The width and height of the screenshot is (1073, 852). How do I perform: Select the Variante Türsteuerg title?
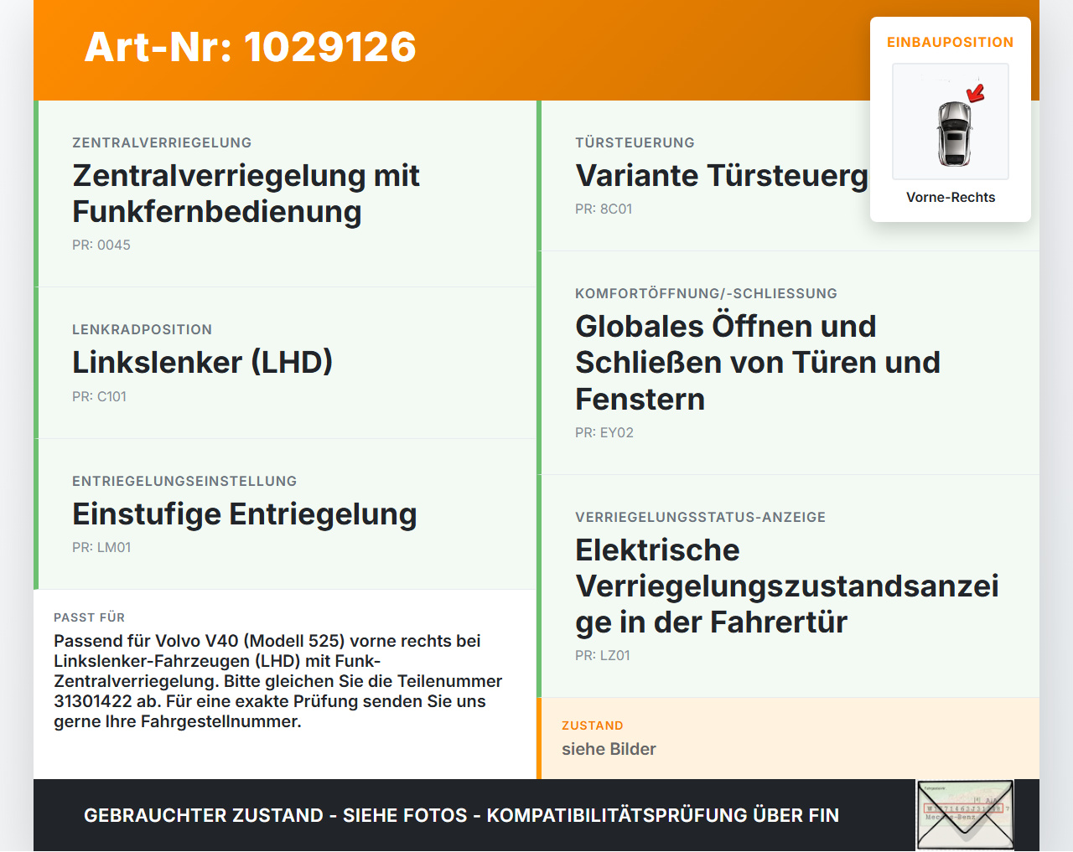pos(722,175)
